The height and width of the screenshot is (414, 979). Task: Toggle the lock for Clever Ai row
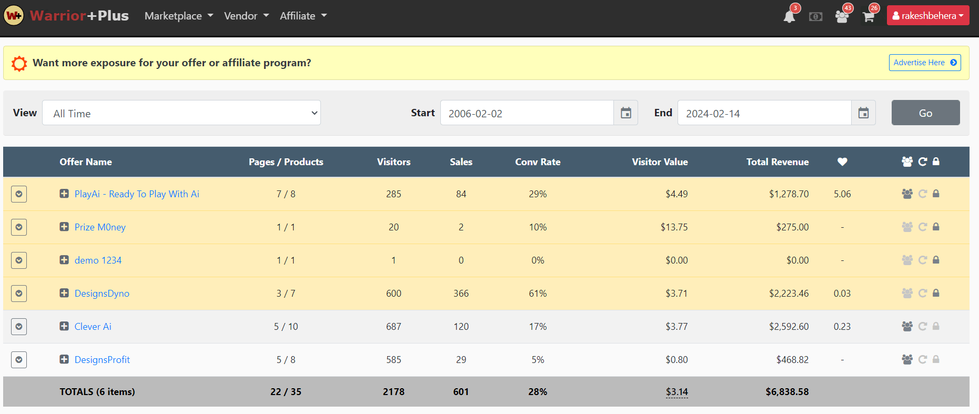pyautogui.click(x=936, y=326)
